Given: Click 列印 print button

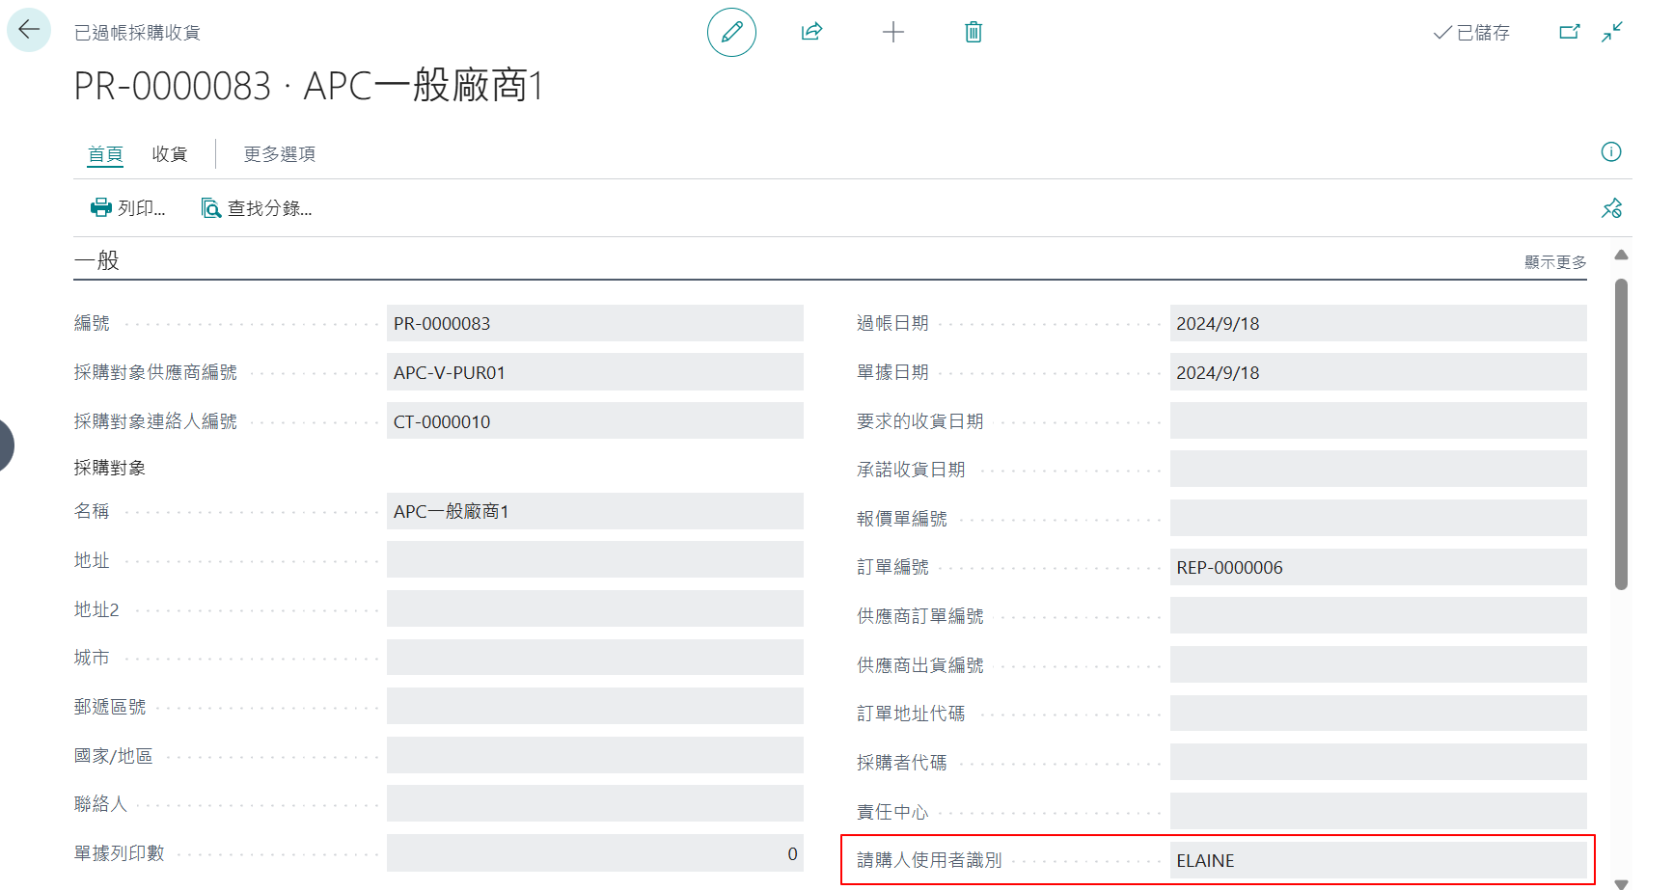Looking at the screenshot, I should [x=128, y=208].
